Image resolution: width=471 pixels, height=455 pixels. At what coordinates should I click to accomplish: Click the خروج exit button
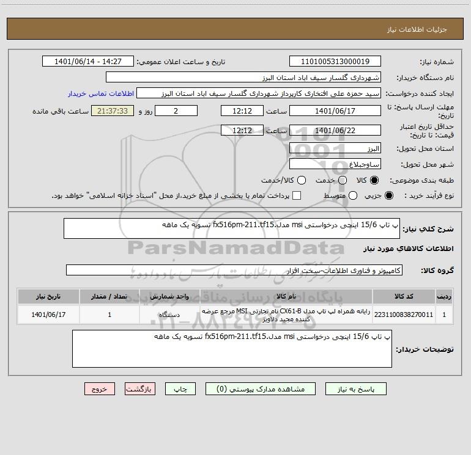point(100,389)
